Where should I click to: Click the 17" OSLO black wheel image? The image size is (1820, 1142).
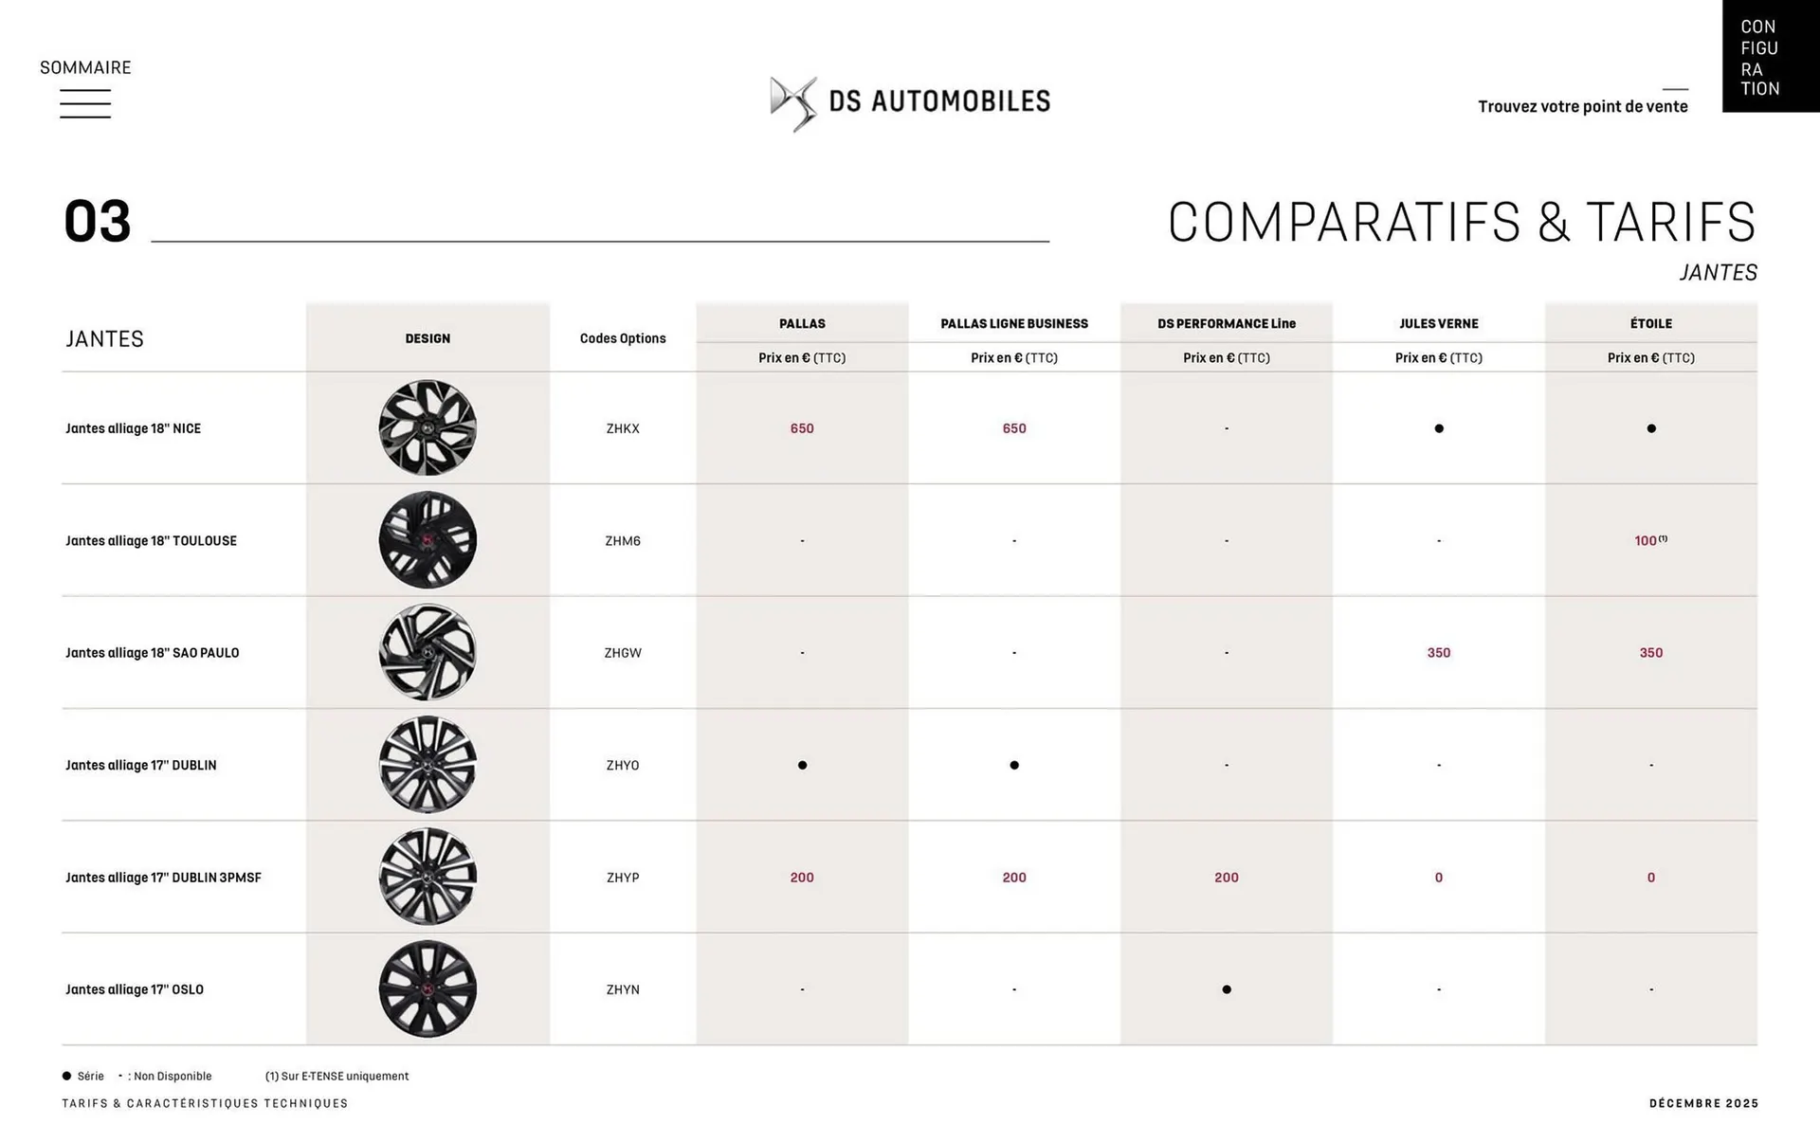coord(428,989)
